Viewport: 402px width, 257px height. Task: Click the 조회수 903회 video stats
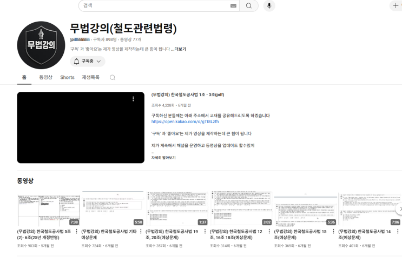coord(35,246)
